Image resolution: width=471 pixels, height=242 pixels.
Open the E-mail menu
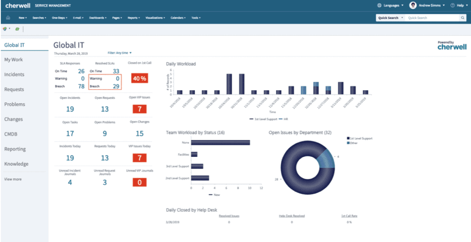click(x=78, y=18)
